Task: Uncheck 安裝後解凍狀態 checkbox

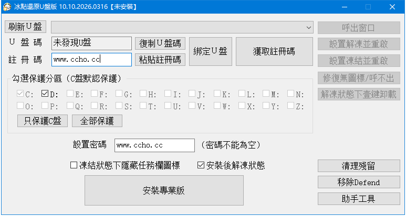Action: point(201,166)
